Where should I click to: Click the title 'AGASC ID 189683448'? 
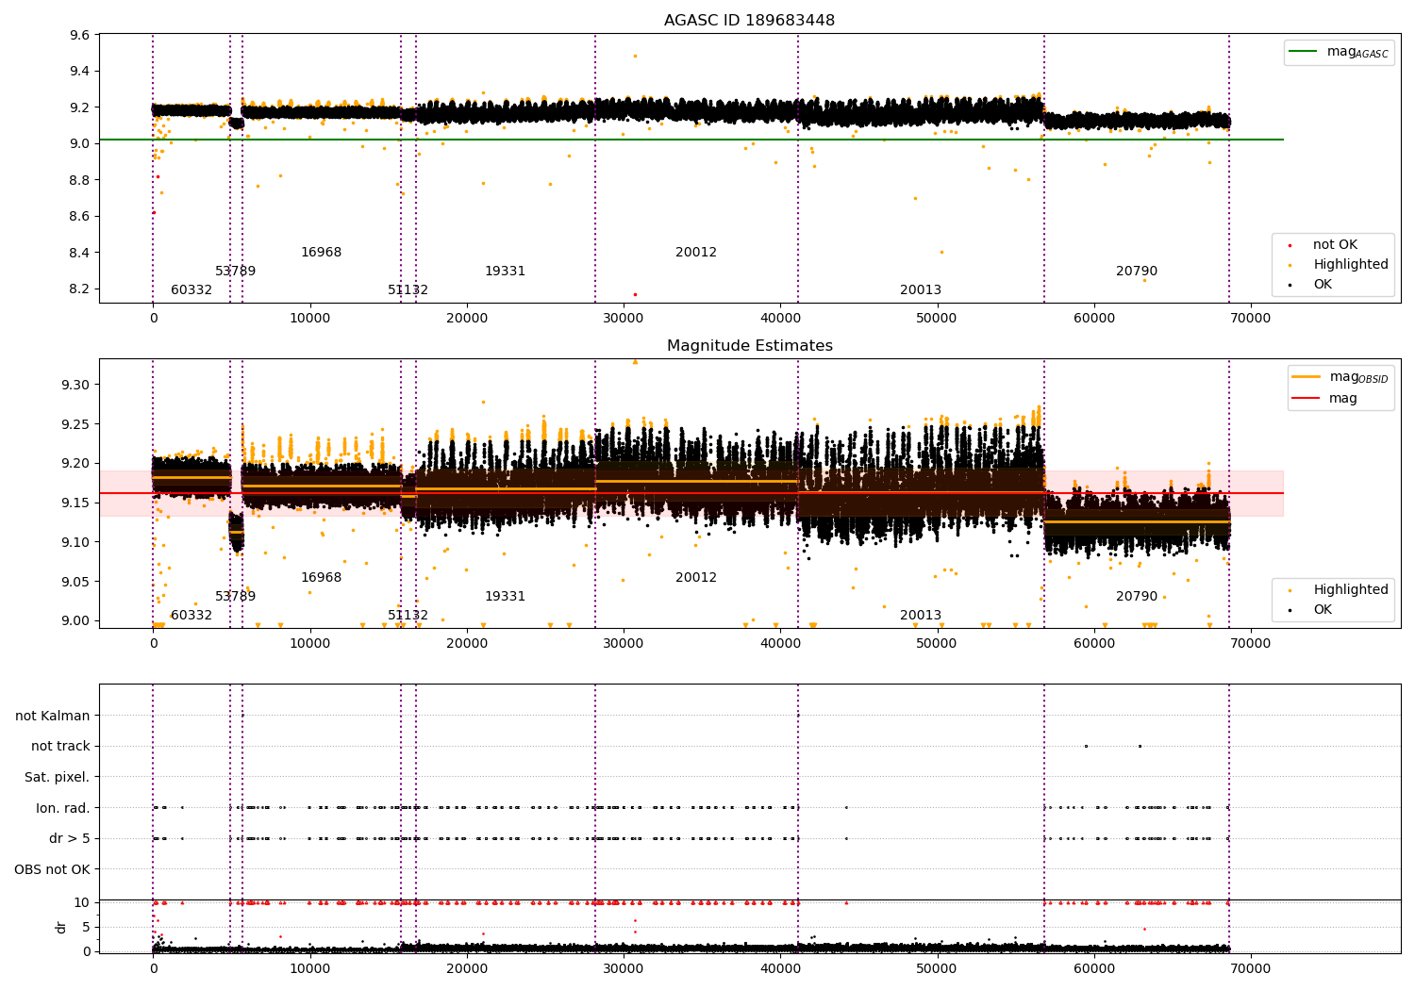(749, 21)
